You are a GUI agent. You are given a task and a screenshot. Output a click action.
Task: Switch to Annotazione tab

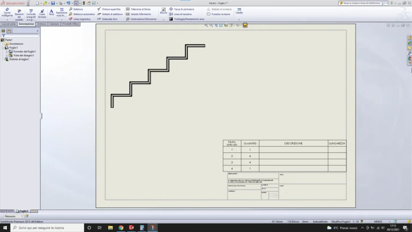pyautogui.click(x=26, y=24)
